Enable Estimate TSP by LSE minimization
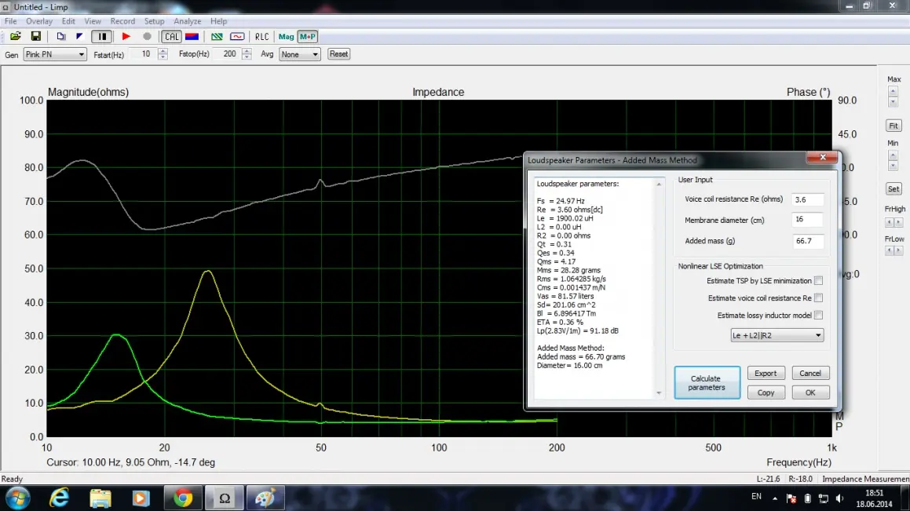The height and width of the screenshot is (511, 910). pos(819,281)
